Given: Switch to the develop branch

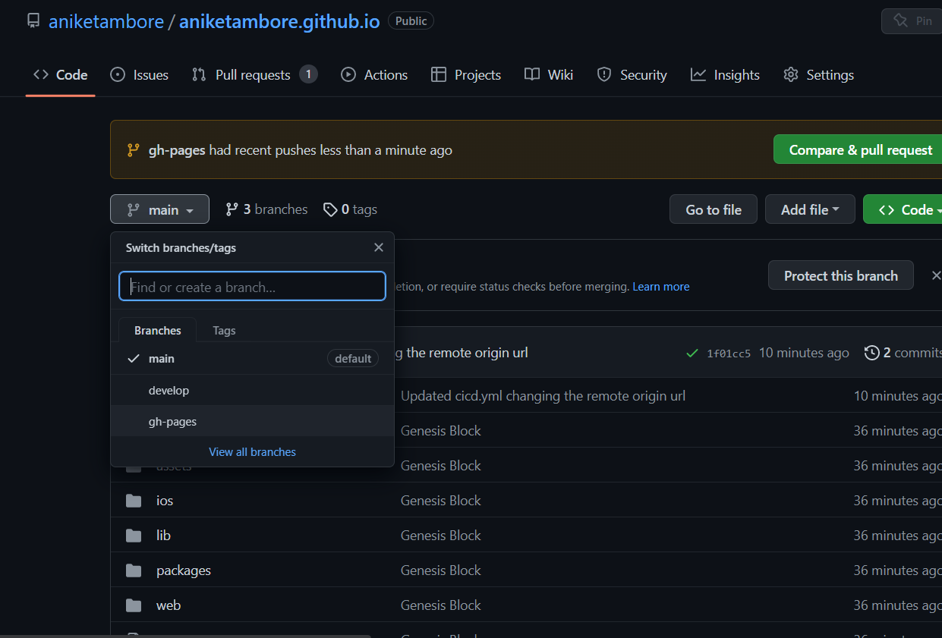Looking at the screenshot, I should (x=252, y=390).
